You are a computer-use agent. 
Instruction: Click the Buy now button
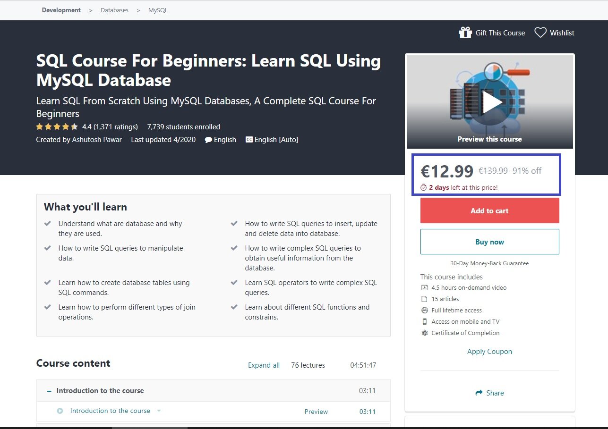(490, 242)
